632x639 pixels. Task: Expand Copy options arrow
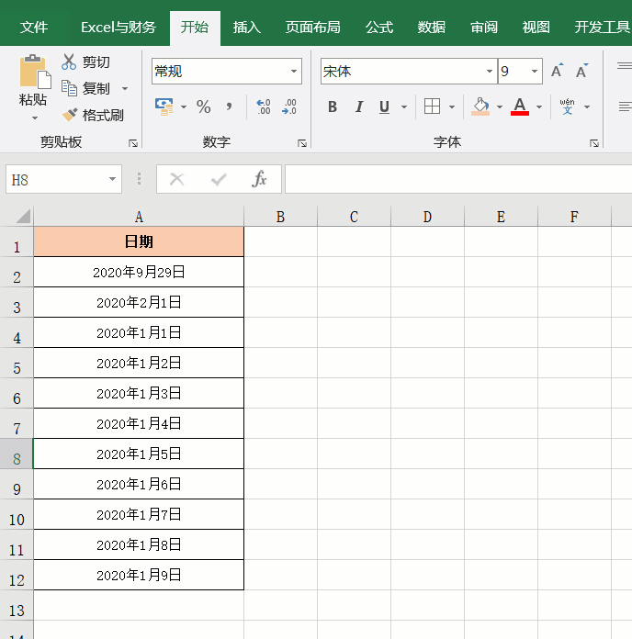click(125, 88)
